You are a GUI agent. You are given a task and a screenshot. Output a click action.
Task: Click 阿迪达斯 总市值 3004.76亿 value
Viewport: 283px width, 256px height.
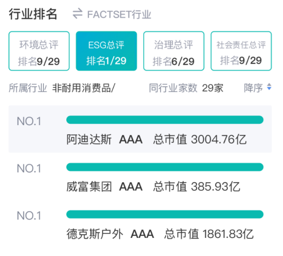199,140
